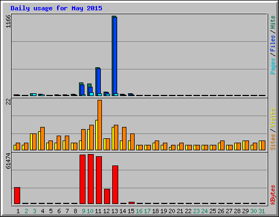Click the red KBytes bar for day 12

107,196
